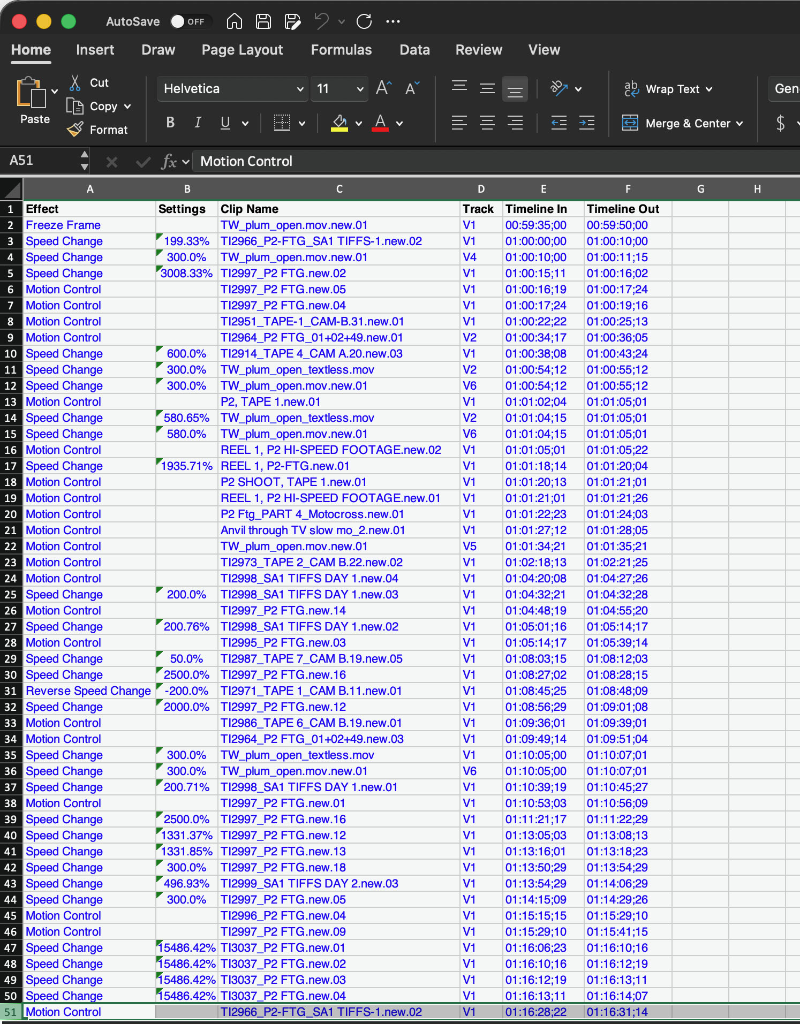Click the Increase Indent icon
800x1024 pixels.
tap(586, 123)
